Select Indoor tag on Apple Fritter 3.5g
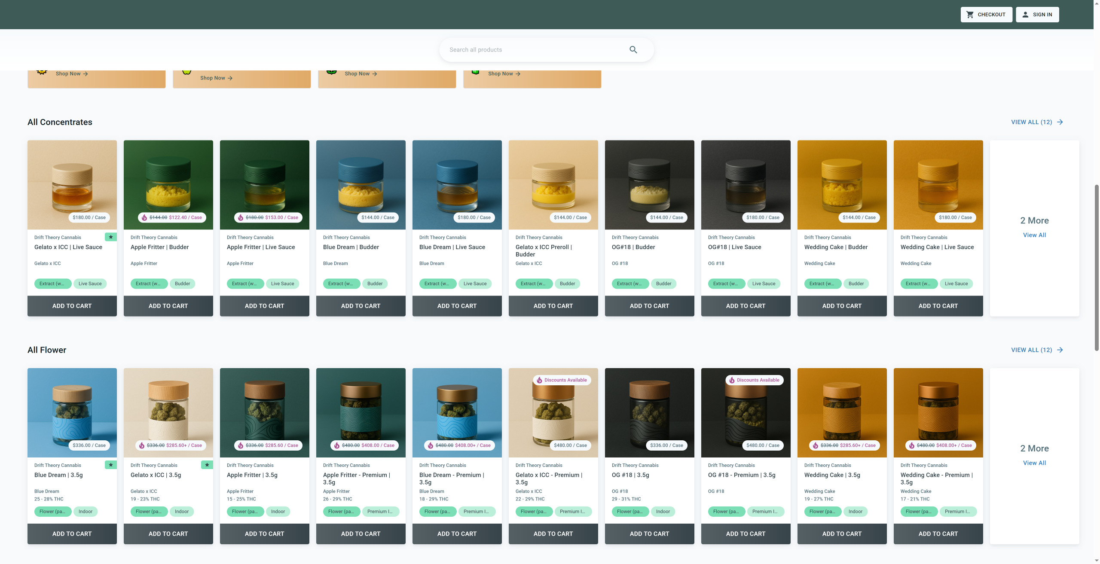The height and width of the screenshot is (564, 1100). coord(278,512)
